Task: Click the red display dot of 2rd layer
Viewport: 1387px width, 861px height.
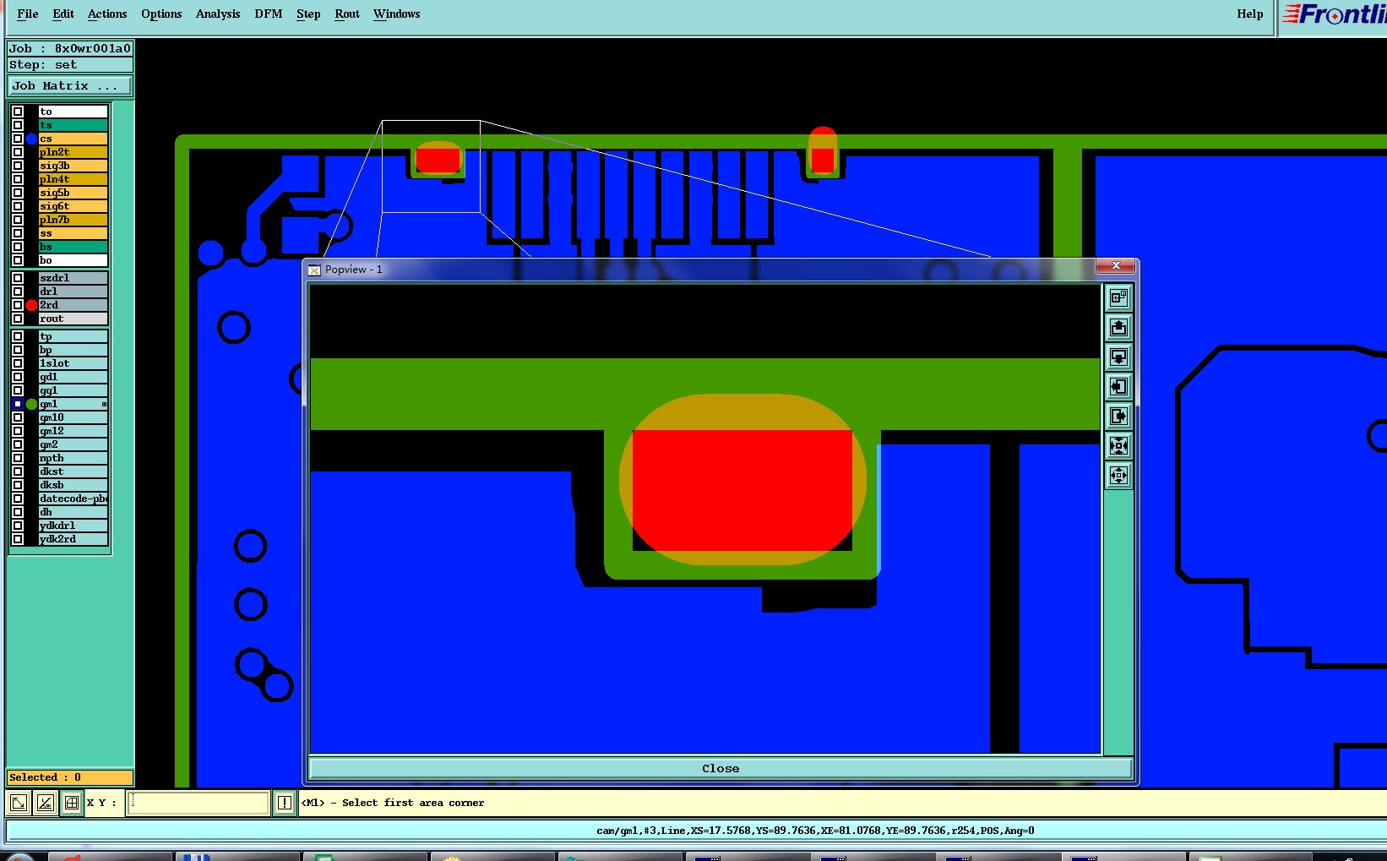Action: point(31,305)
